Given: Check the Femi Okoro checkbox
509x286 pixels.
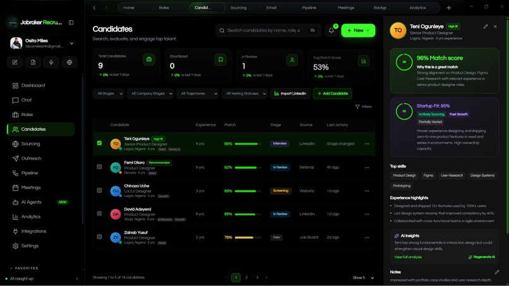Looking at the screenshot, I should pos(99,167).
